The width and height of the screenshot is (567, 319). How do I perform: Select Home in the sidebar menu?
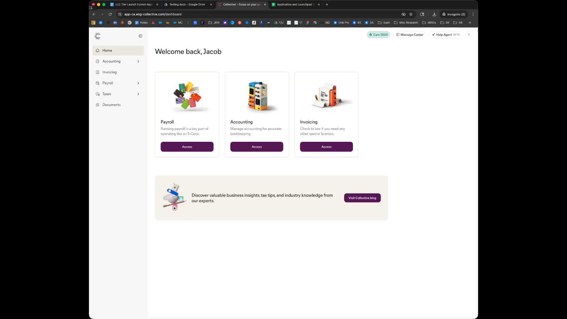point(107,51)
